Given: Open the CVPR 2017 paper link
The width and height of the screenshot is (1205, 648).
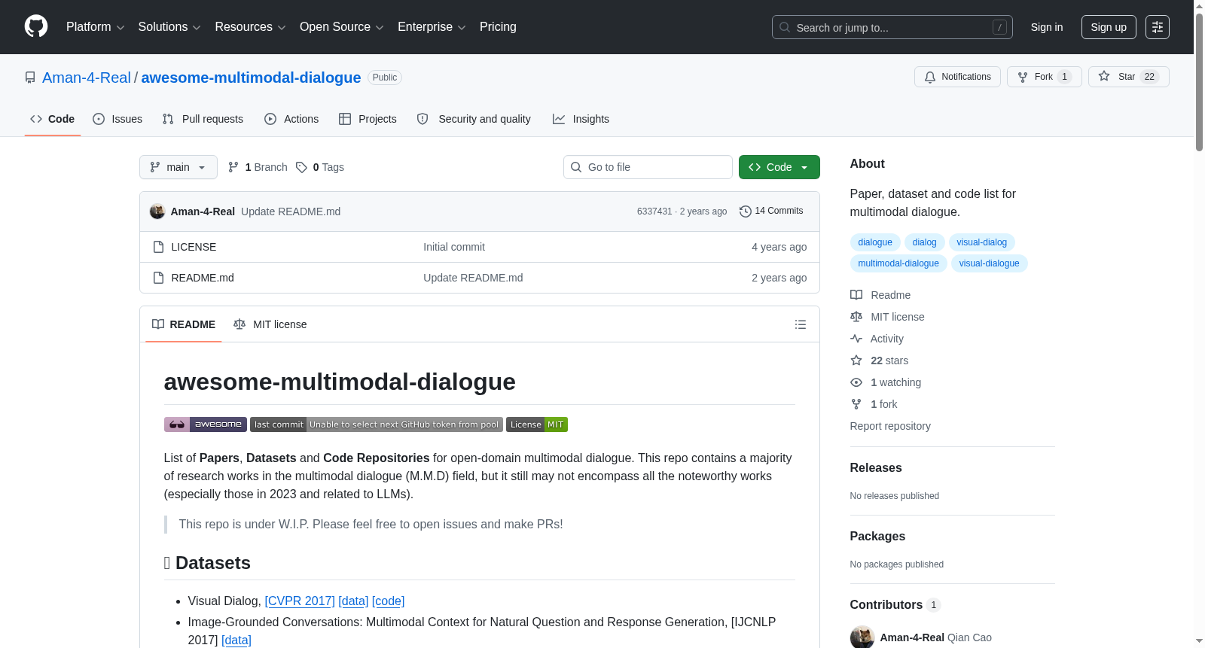Looking at the screenshot, I should point(300,601).
